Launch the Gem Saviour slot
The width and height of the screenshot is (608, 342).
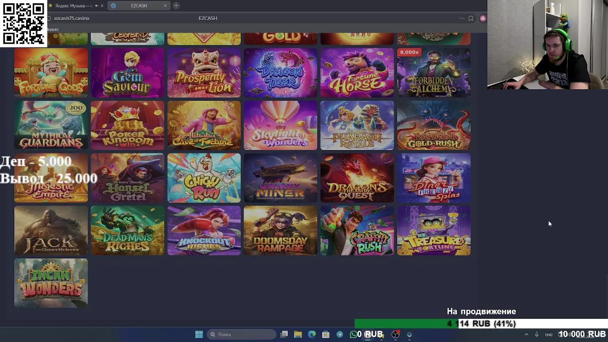127,73
